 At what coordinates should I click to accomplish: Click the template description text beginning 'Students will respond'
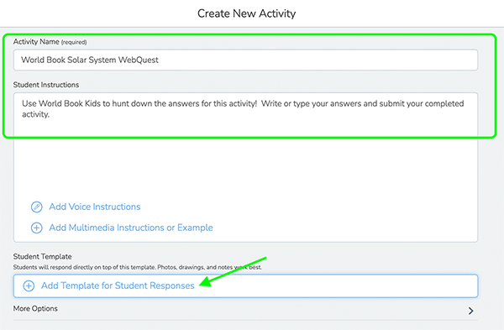tap(138, 267)
